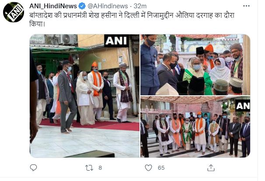This screenshot has height=181, width=265.
Task: Click the ANI watermark in left photo
Action: (116, 41)
